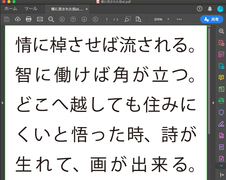
Task: Switch to the ホーム tab
Action: [11, 9]
